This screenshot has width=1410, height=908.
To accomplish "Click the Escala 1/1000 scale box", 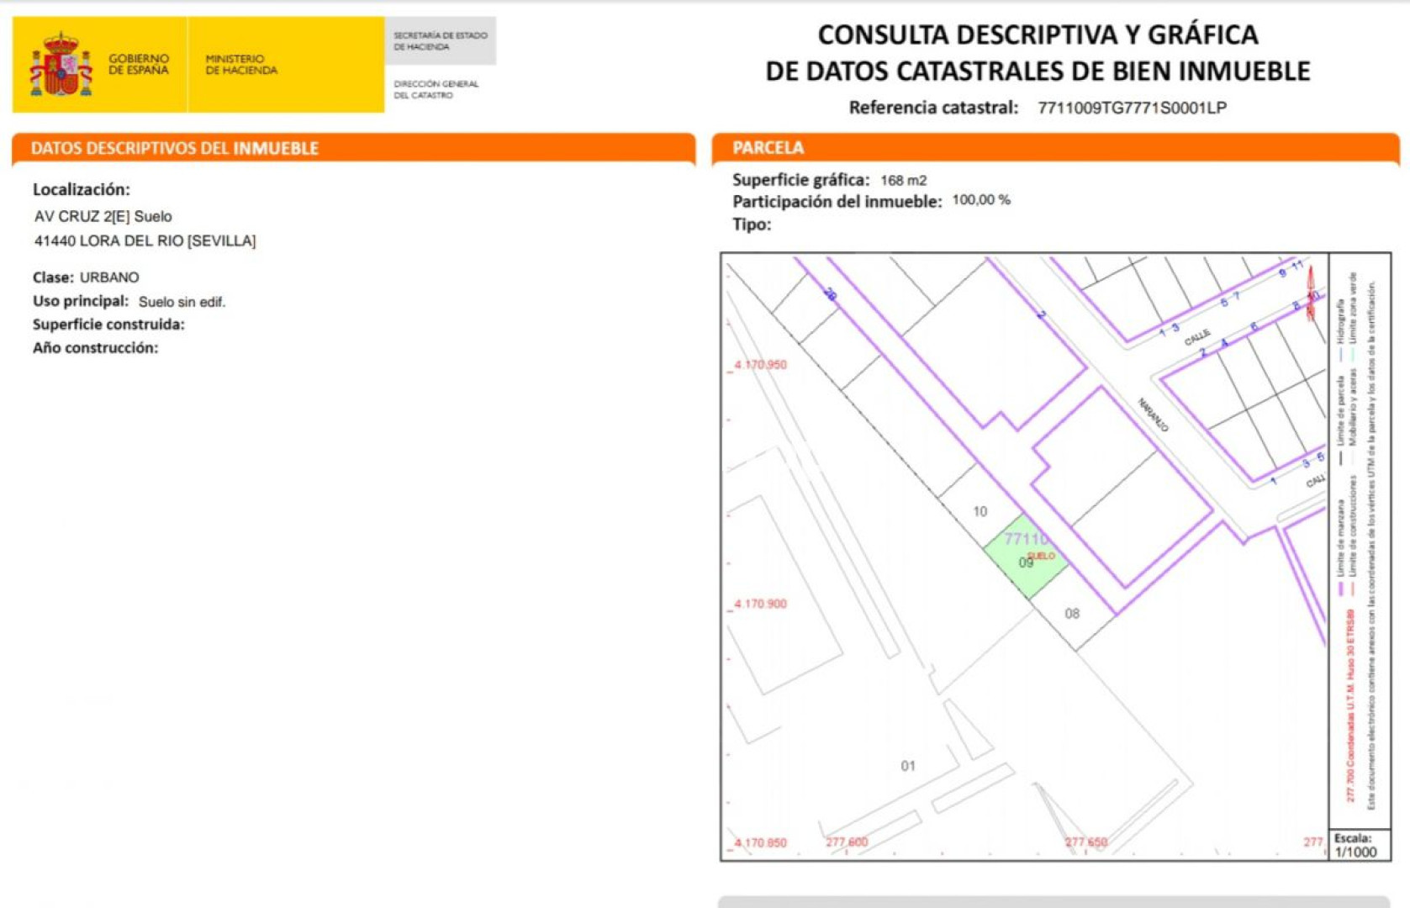I will coord(1355,846).
